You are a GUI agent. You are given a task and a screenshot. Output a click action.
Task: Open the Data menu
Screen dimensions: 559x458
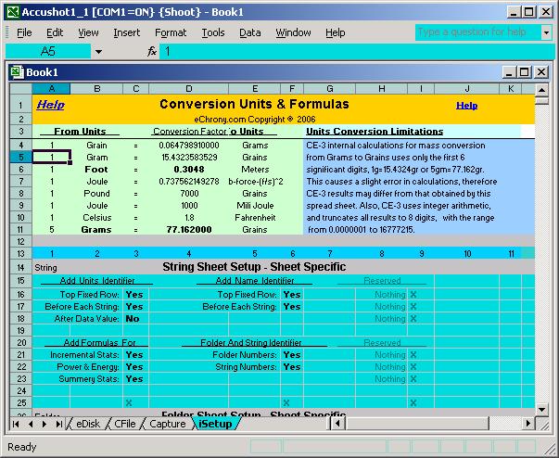tap(249, 32)
